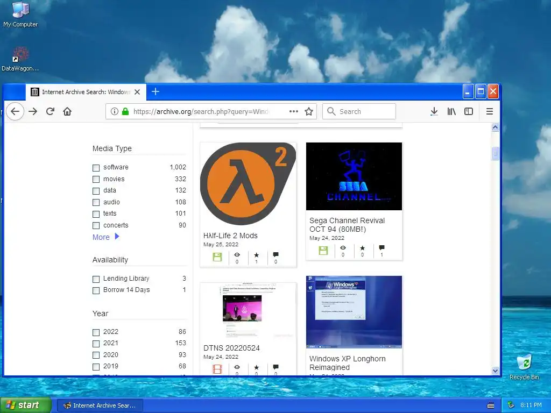This screenshot has height=413, width=551.
Task: Open the Sega Channel Revival OCT 94 link
Action: [347, 225]
